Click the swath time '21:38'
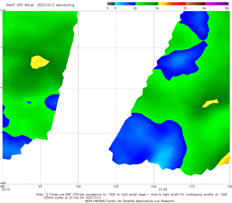 [x=163, y=190]
